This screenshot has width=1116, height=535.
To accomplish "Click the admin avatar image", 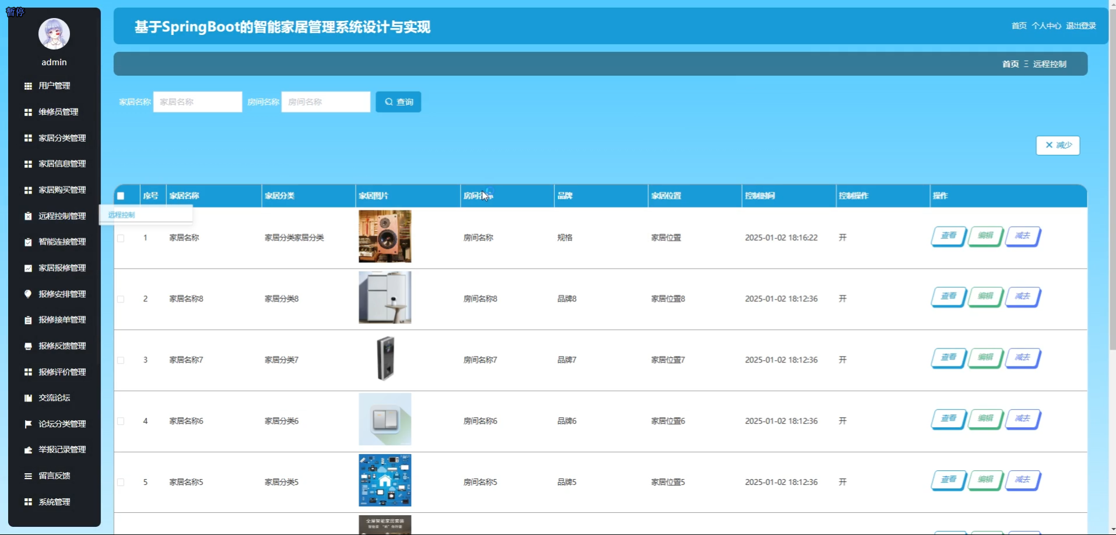I will click(54, 33).
